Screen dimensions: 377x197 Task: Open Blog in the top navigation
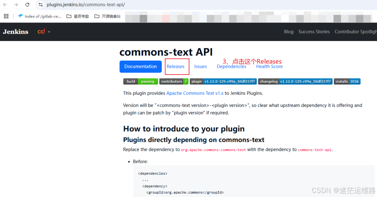tap(288, 32)
